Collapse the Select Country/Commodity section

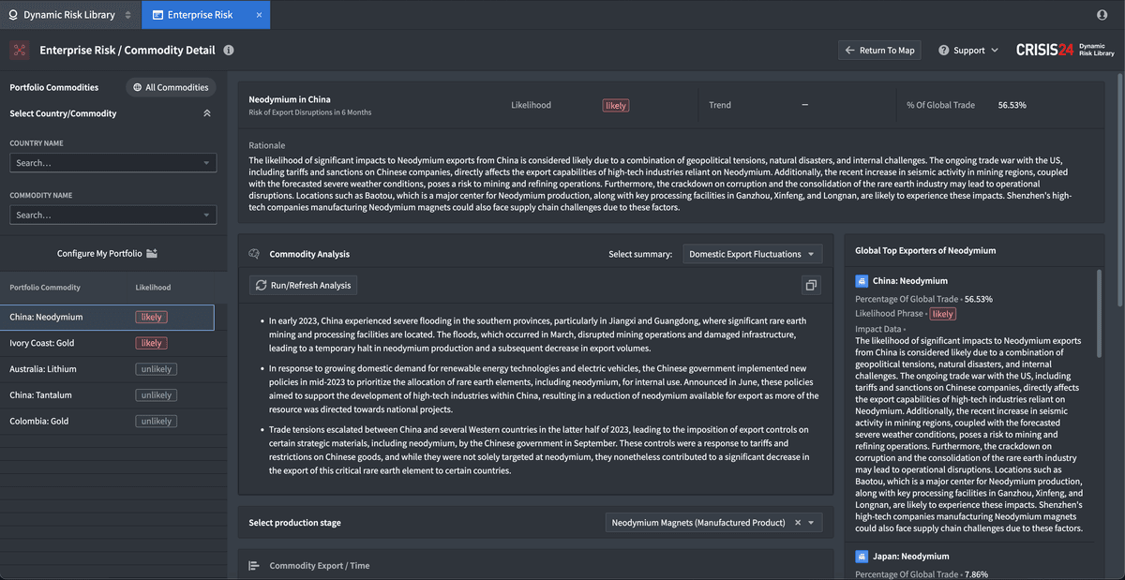point(207,113)
